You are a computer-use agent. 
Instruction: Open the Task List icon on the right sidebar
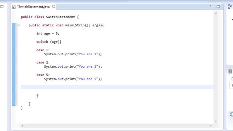[x=230, y=72]
